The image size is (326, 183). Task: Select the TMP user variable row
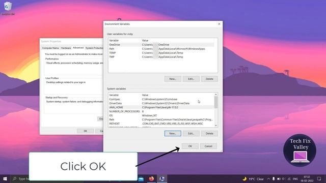tap(161, 57)
